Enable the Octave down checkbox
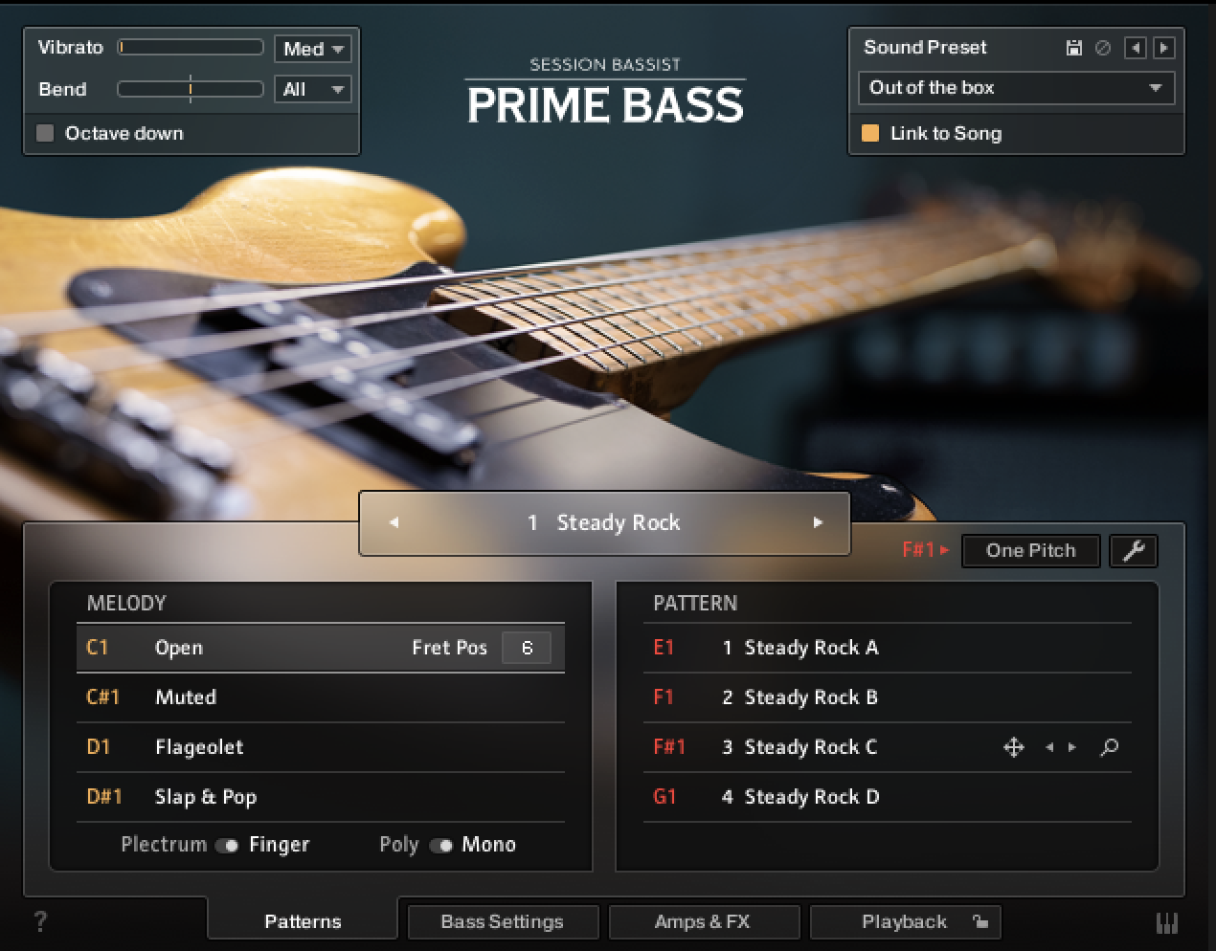The image size is (1216, 951). pos(44,133)
